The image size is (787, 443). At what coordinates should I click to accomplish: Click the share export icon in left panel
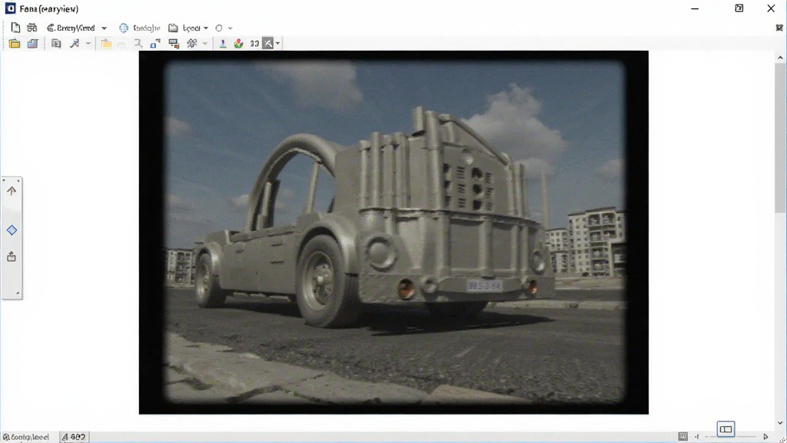[x=12, y=257]
